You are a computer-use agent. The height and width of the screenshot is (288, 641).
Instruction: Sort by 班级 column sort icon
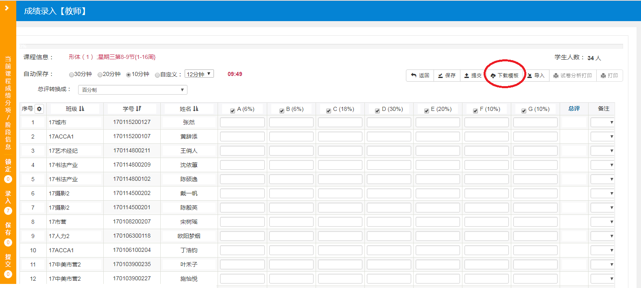pyautogui.click(x=82, y=109)
